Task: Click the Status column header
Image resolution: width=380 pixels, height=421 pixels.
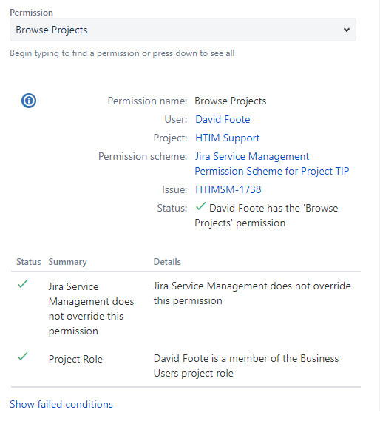Action: tap(28, 262)
